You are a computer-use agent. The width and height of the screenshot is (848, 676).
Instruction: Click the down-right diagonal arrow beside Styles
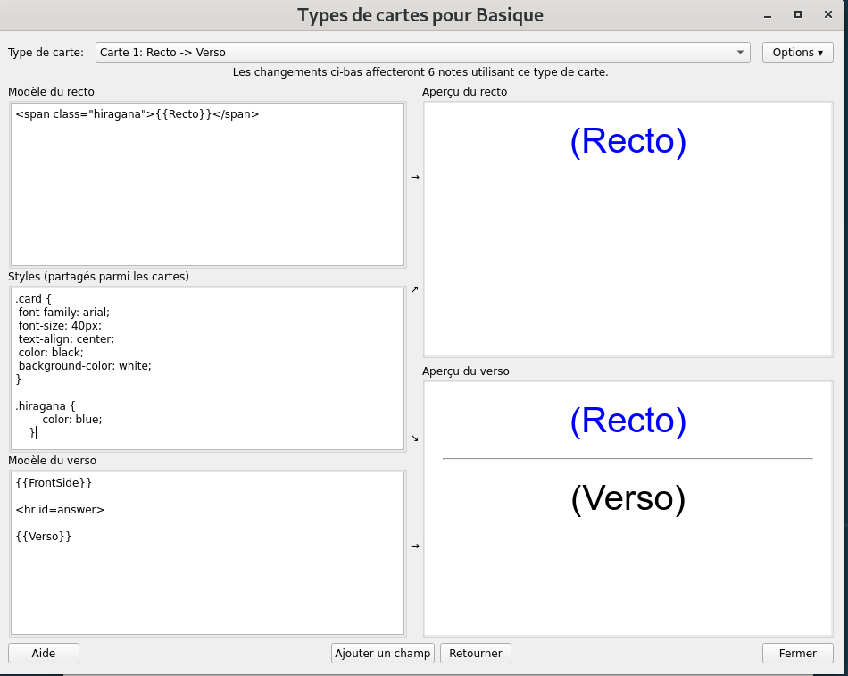coord(415,438)
